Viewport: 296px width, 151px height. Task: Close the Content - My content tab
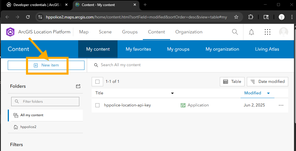coord(135,5)
